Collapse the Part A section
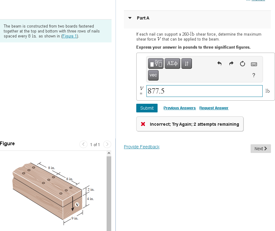This screenshot has height=231, width=275. (130, 18)
